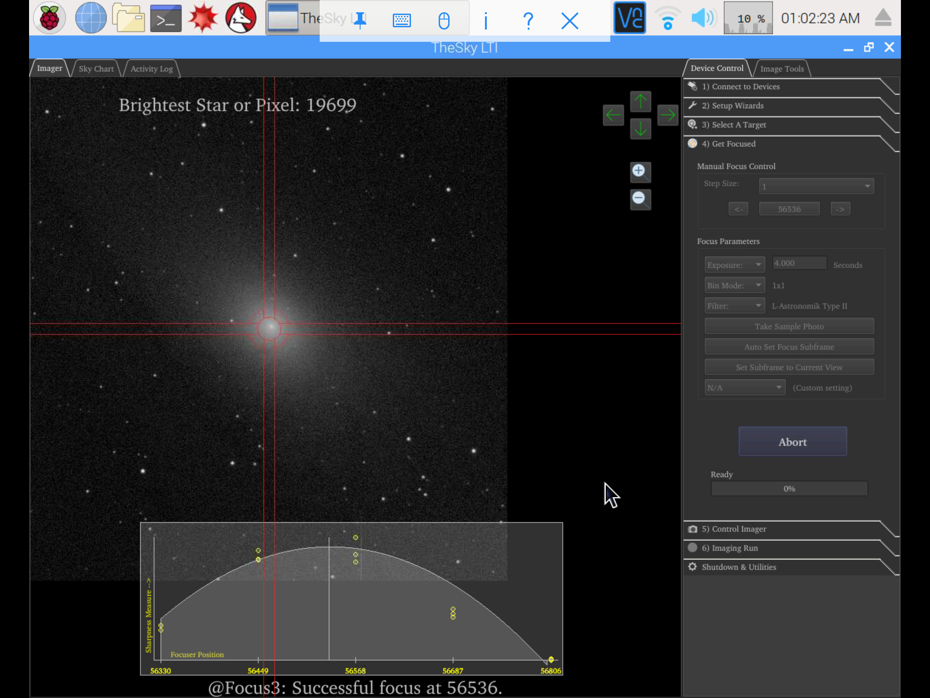Screen dimensions: 930x698
Task: Expand 6) Imaging Run section
Action: 790,548
